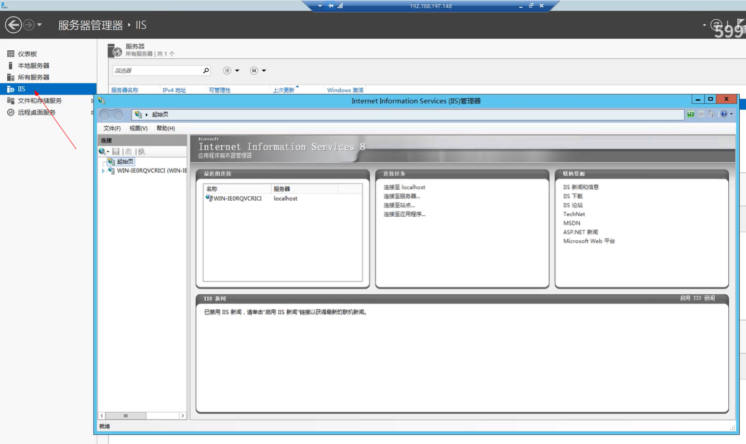Image resolution: width=746 pixels, height=444 pixels.
Task: Open 视图(V) menu in IIS Manager
Action: tap(139, 128)
